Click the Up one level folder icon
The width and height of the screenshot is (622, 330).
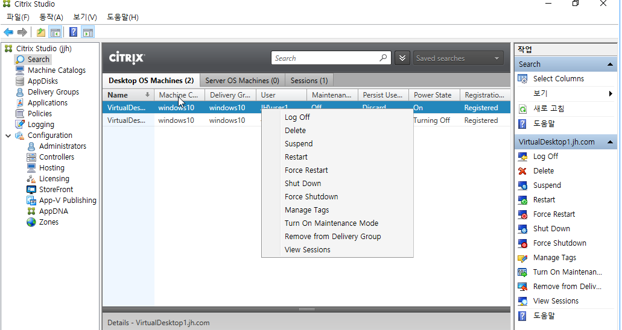pos(41,32)
